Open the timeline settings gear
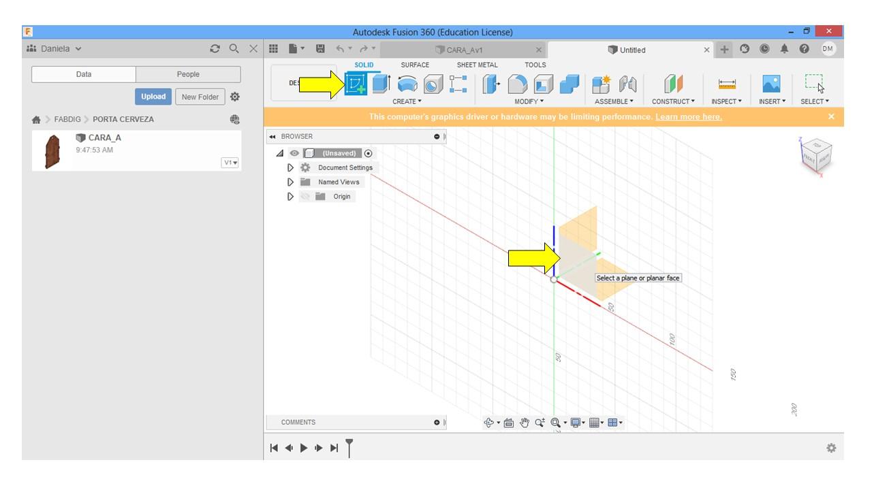 [831, 448]
